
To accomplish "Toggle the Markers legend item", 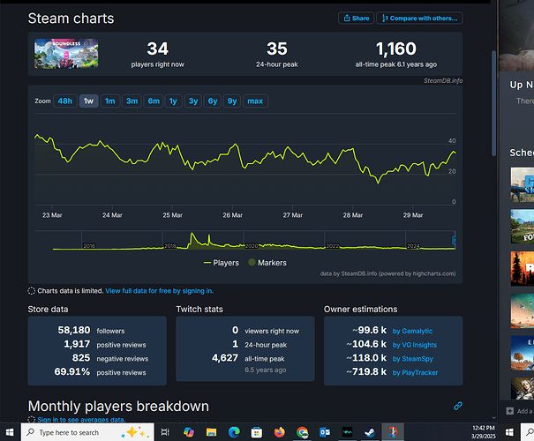I will coord(267,263).
